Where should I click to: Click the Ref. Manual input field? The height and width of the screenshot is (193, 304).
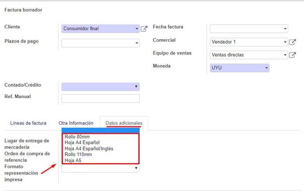pyautogui.click(x=100, y=98)
